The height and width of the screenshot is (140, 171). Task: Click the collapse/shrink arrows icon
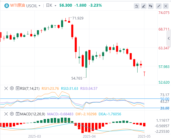159,6
